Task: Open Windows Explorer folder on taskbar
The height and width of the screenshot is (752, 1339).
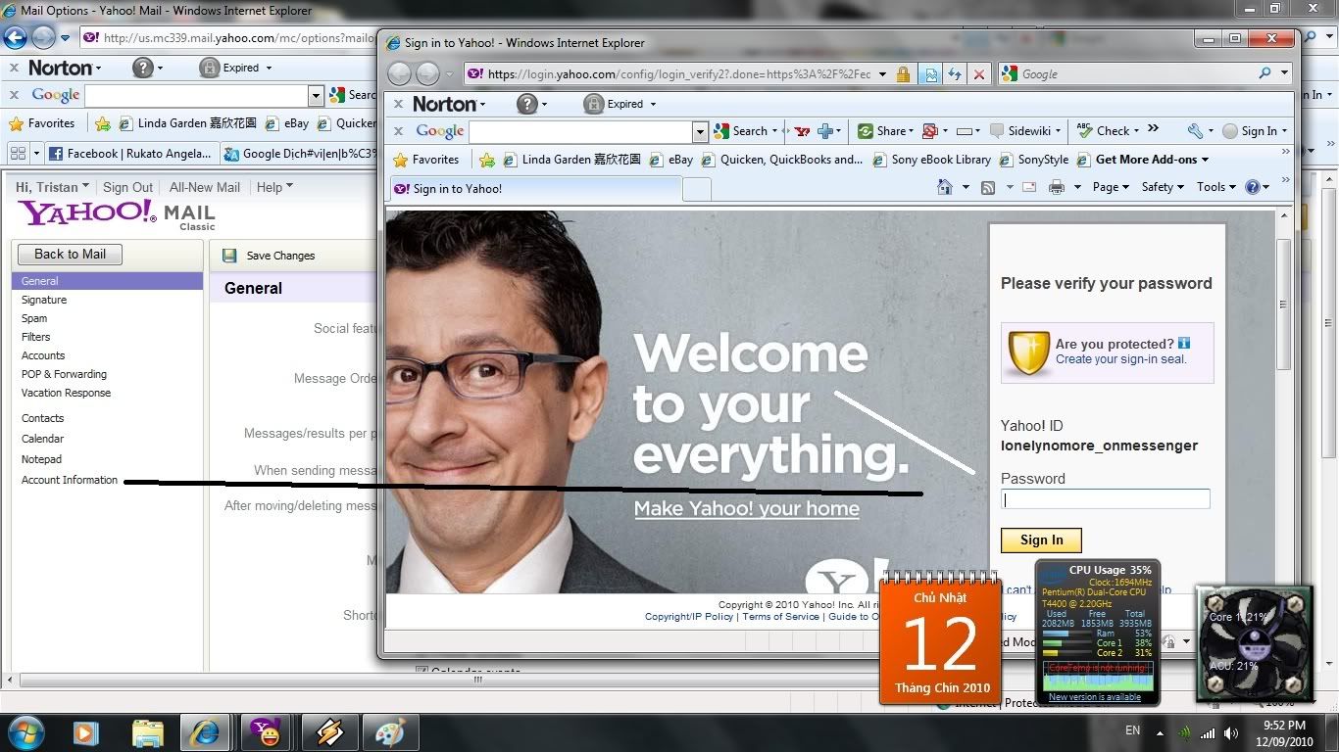Action: pos(148,732)
